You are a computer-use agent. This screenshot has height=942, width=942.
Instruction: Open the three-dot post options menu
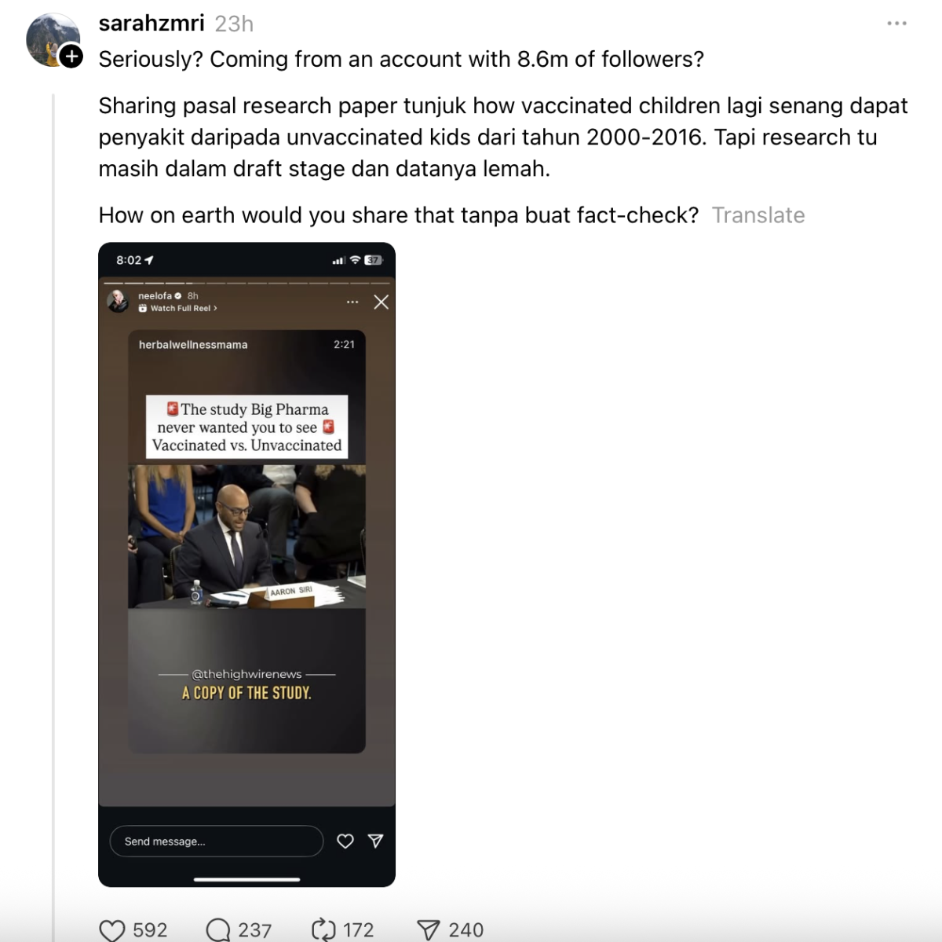pyautogui.click(x=897, y=24)
